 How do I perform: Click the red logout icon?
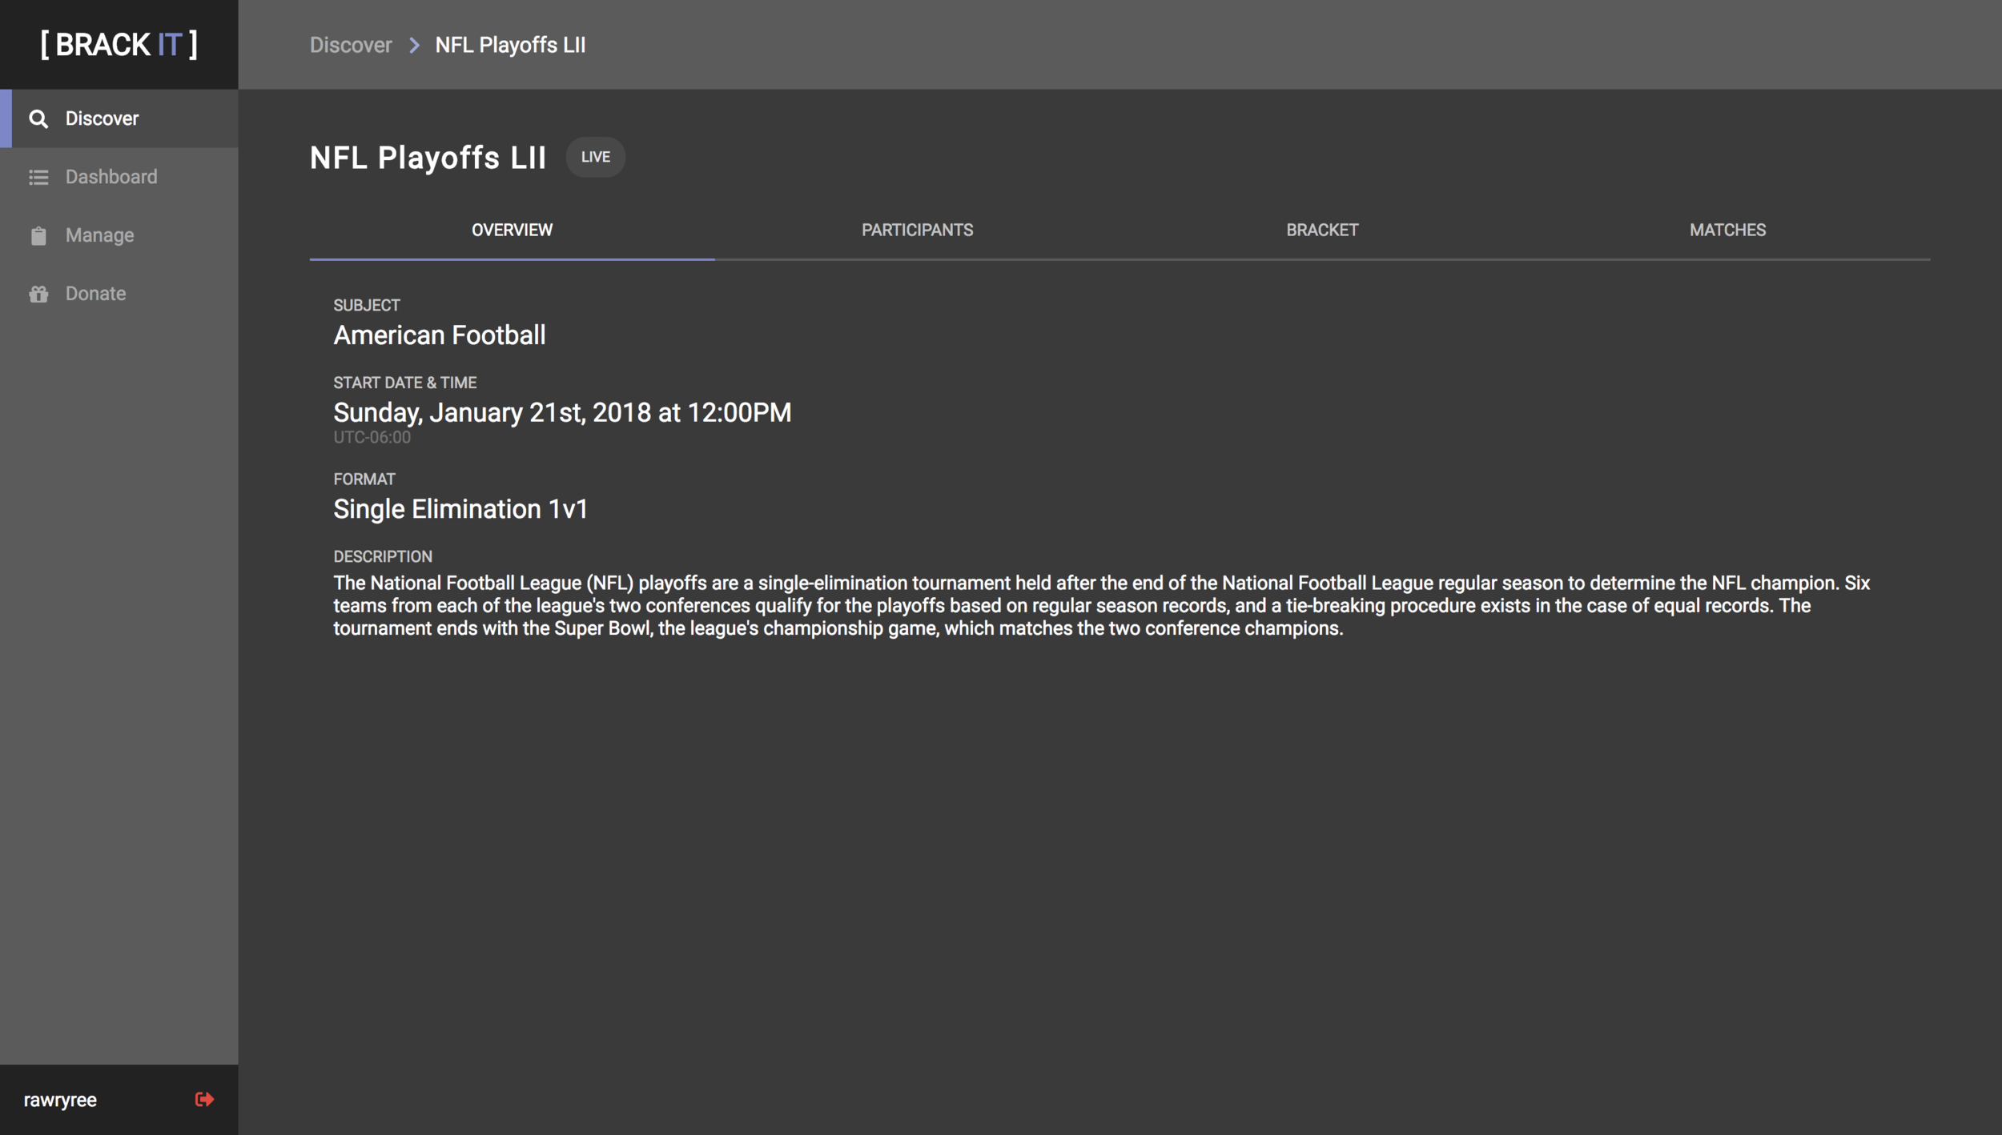(x=204, y=1099)
